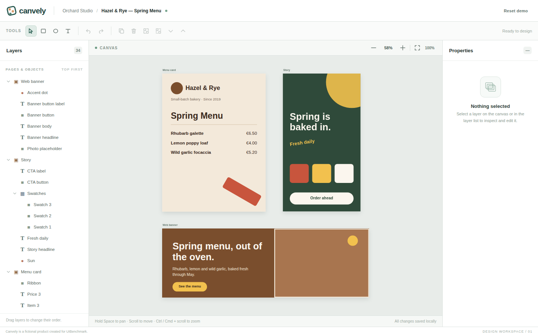This screenshot has width=538, height=336.
Task: Select the Accent dot layer
Action: pos(44,93)
